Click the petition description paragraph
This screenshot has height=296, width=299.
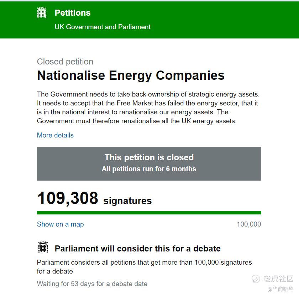point(148,108)
